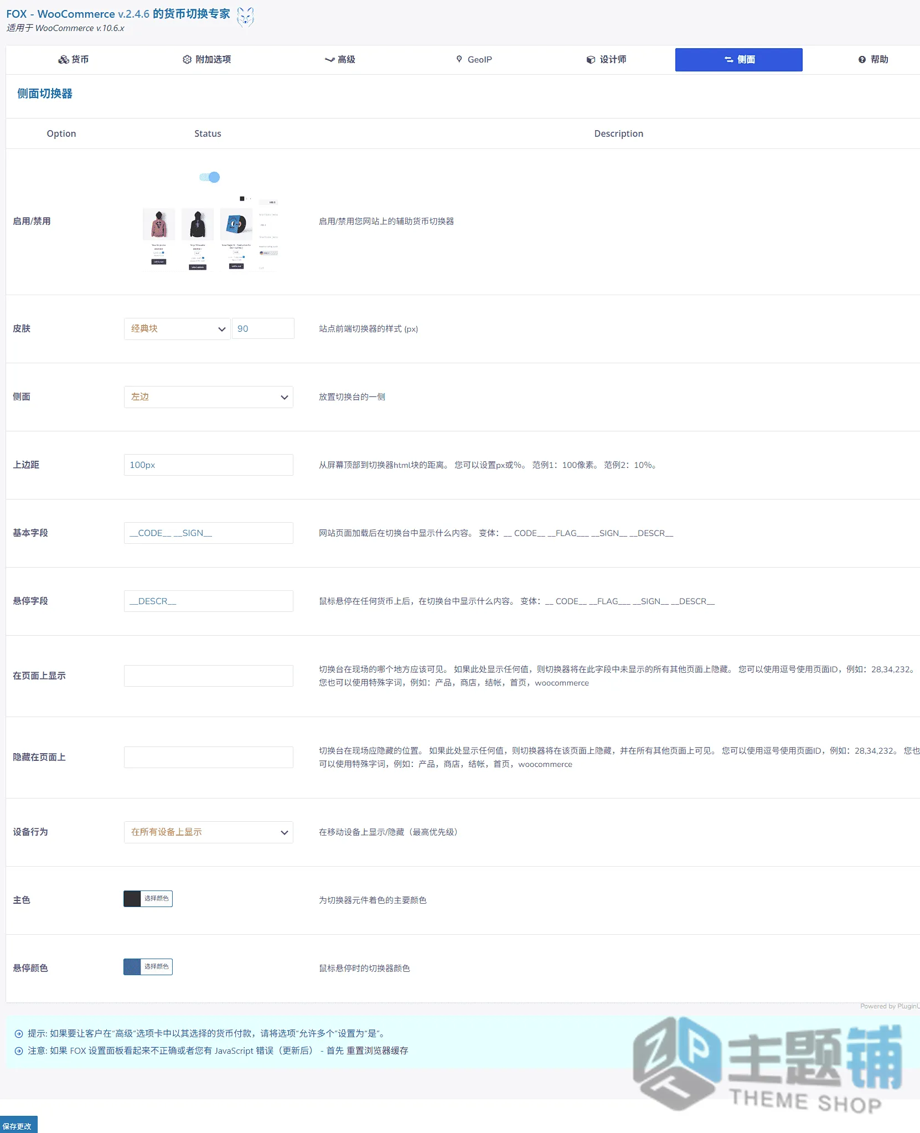Toggle the 启用/禁用 side switcher switch
The height and width of the screenshot is (1133, 920).
coord(210,177)
